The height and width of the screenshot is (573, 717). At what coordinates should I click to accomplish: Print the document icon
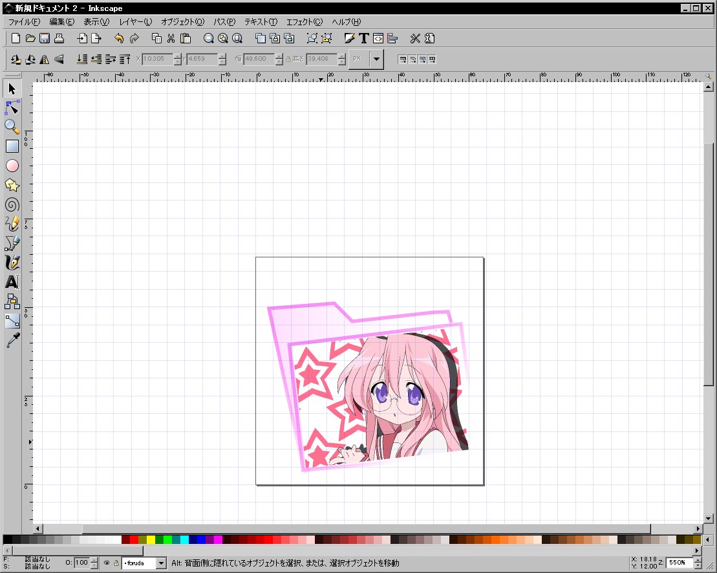pyautogui.click(x=59, y=38)
